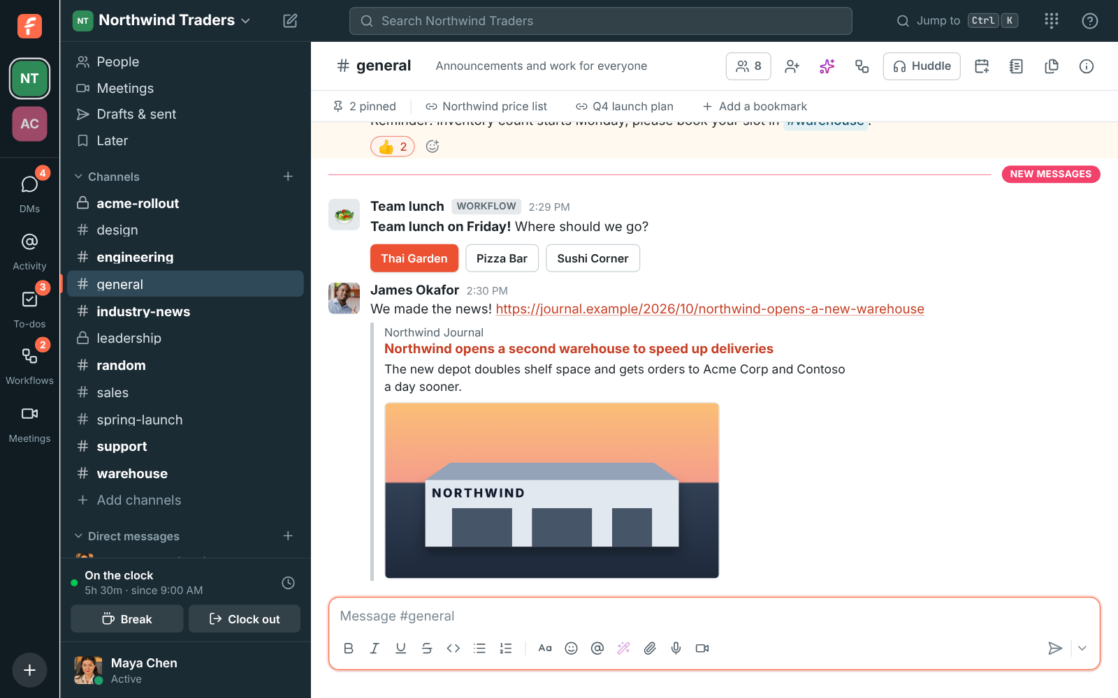Record video clip with camera icon

click(703, 648)
